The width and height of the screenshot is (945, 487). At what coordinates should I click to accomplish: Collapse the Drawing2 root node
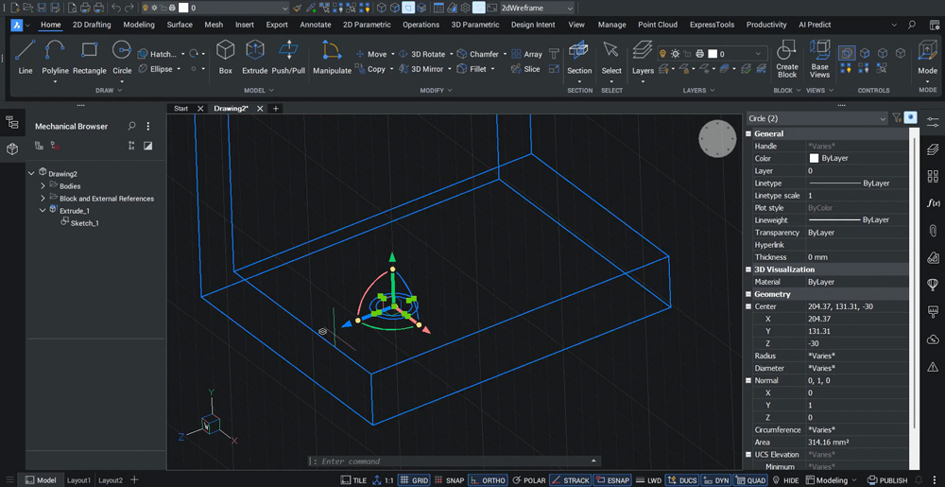coord(31,174)
